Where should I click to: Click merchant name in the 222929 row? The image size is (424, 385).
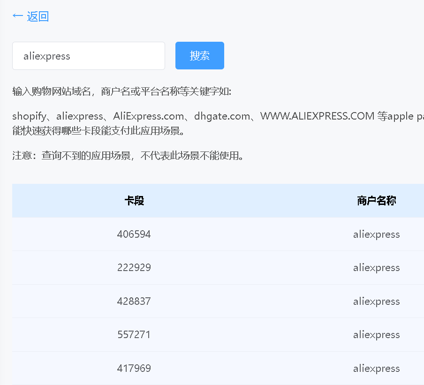coord(376,268)
